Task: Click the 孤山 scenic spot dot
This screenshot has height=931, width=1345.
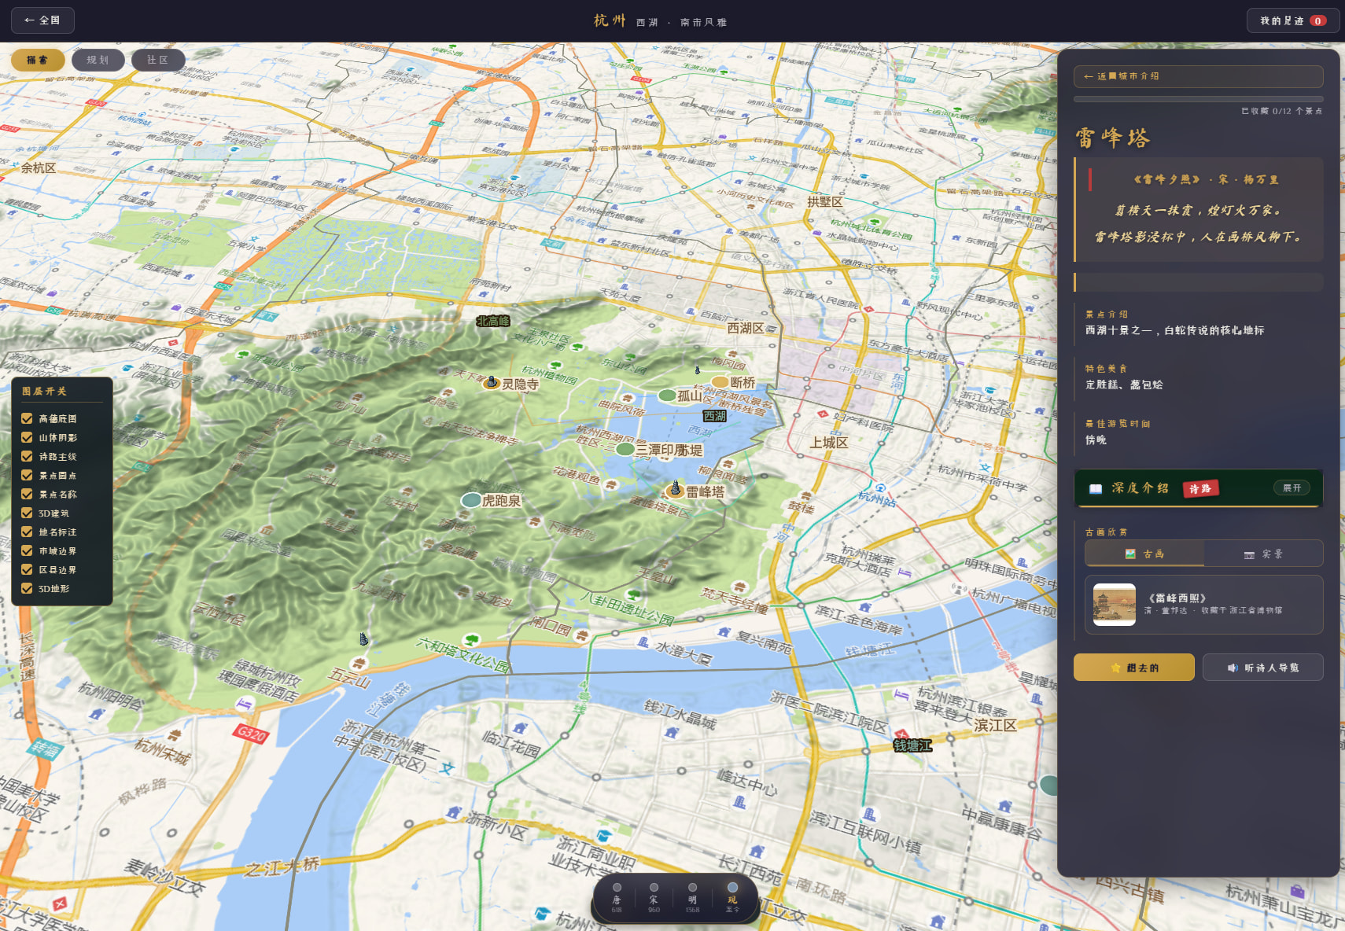Action: pos(667,396)
